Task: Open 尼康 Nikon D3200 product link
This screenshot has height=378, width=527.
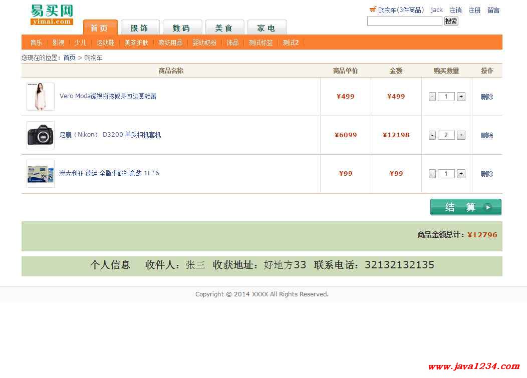Action: click(110, 135)
